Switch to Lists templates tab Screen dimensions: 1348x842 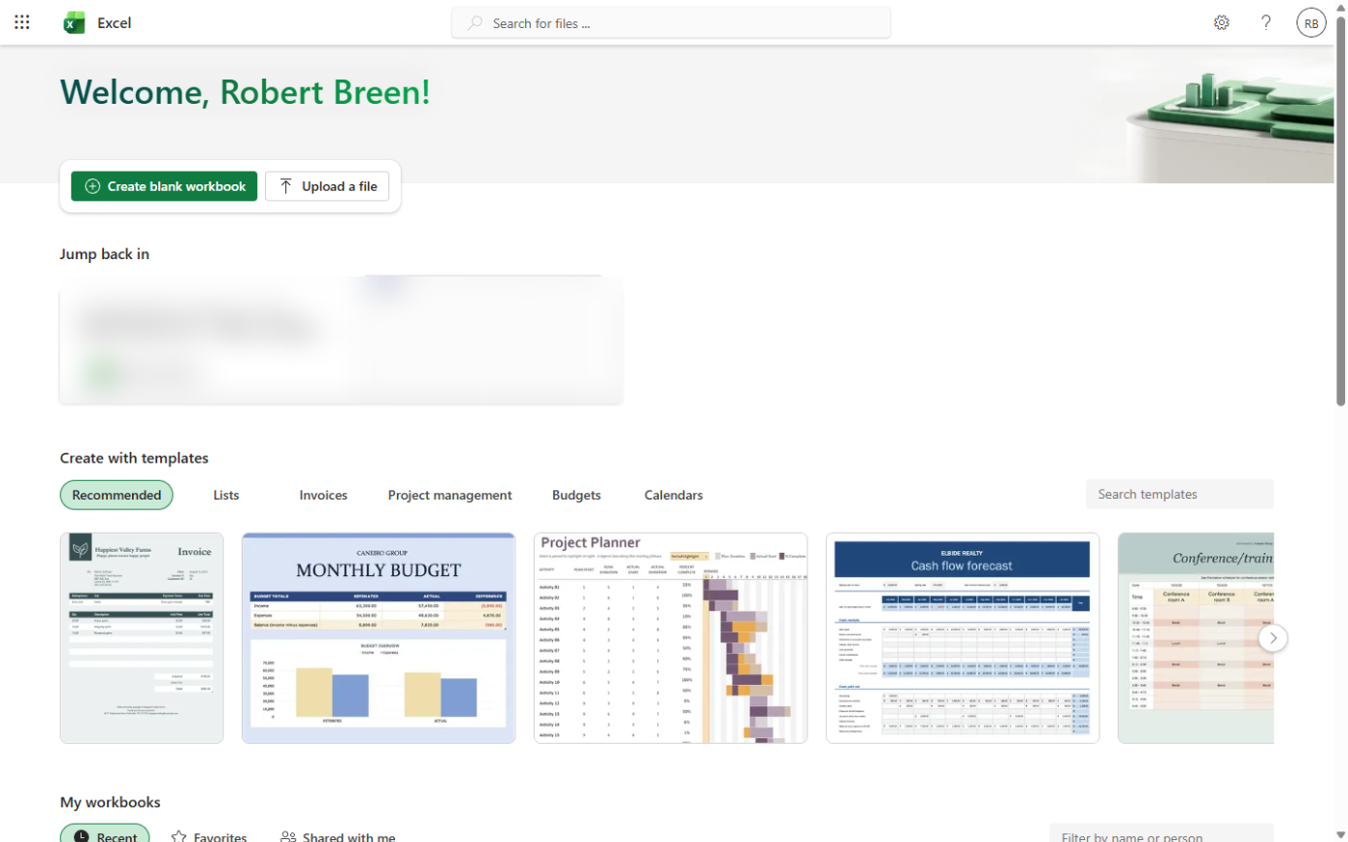click(x=226, y=495)
